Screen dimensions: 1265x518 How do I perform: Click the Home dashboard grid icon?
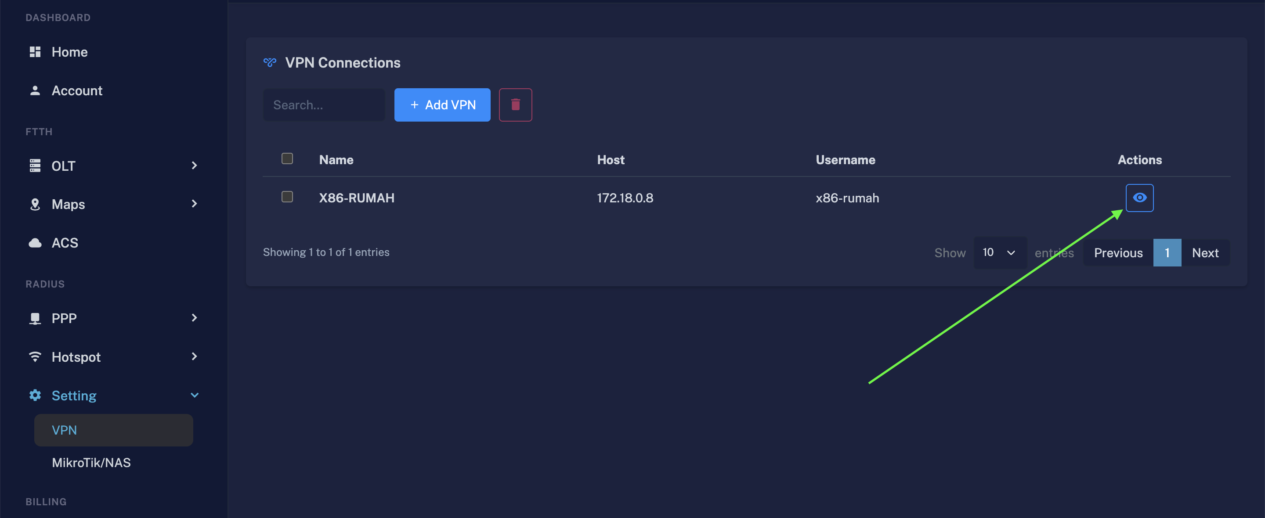click(x=35, y=52)
